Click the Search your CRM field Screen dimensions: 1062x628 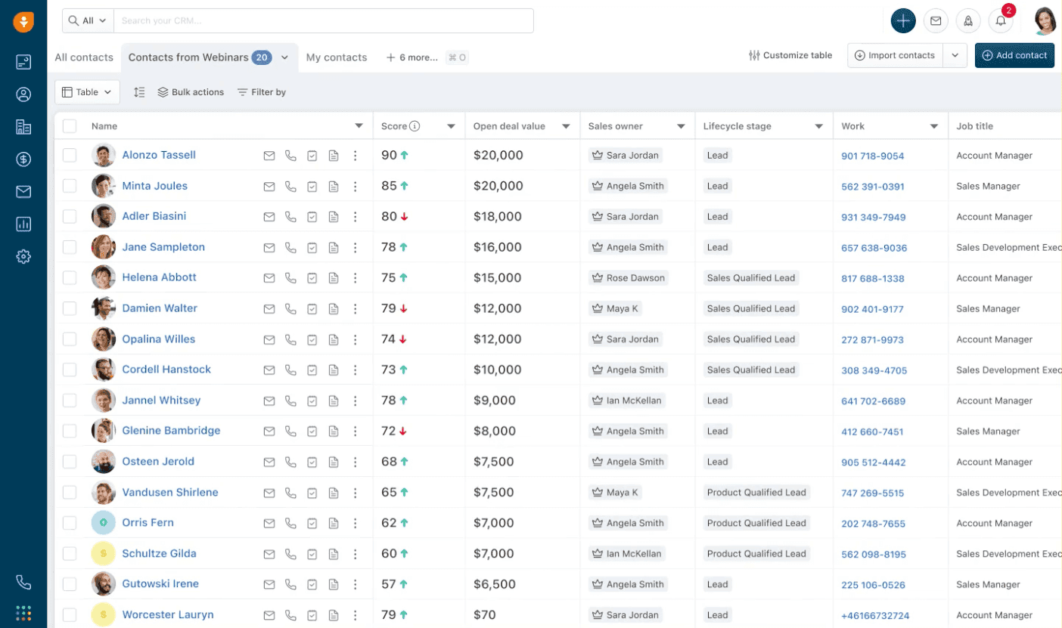(323, 21)
